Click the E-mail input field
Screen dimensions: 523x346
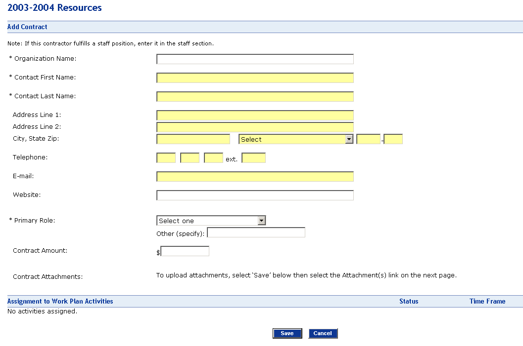coord(255,177)
